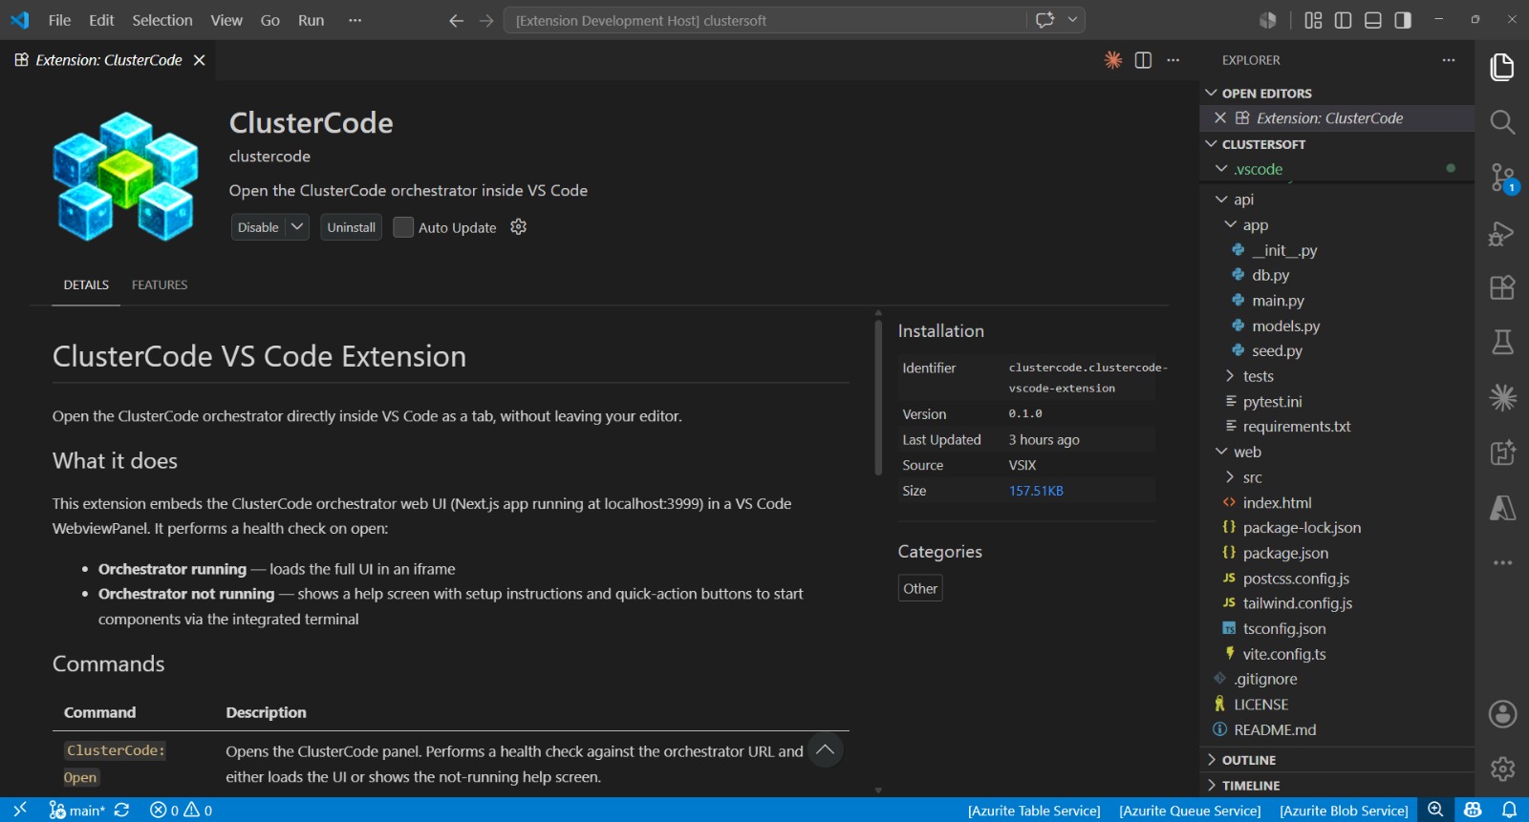The width and height of the screenshot is (1529, 822).
Task: Go forward with the navigation arrow
Action: [x=486, y=20]
